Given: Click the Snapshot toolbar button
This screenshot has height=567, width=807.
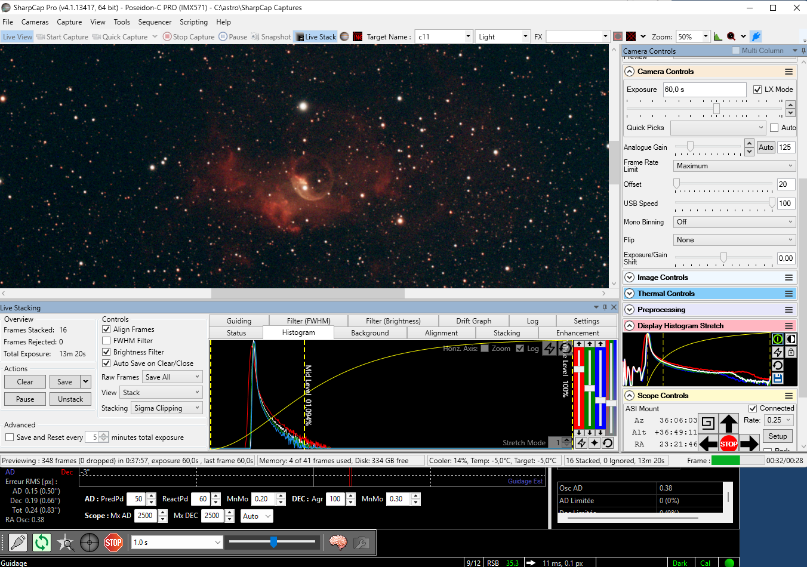Looking at the screenshot, I should click(x=271, y=36).
